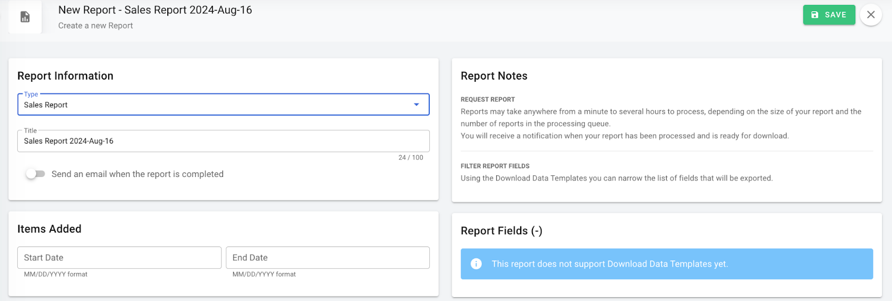
Task: Click the Download Data Templates banner message
Action: (609, 264)
